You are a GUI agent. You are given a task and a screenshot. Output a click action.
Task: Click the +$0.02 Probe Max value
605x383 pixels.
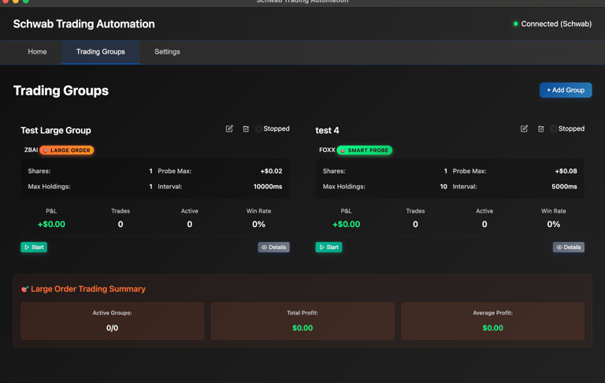271,171
